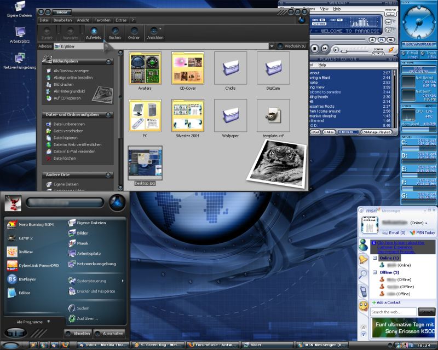Click the Aufwärts toolbar icon in Explorer
438x350 pixels.
pyautogui.click(x=94, y=33)
